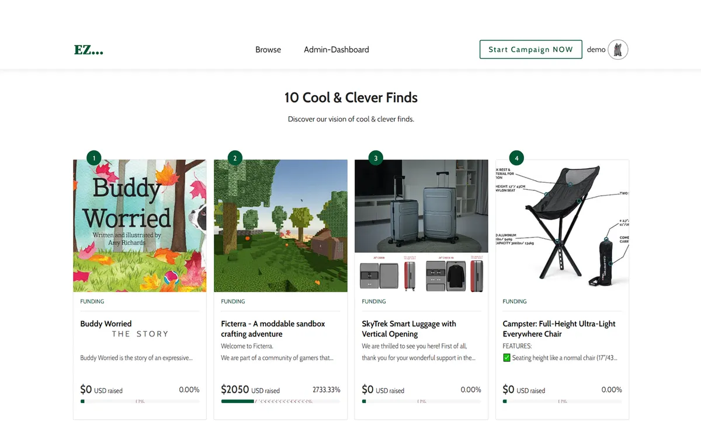
Task: Click 0.00% on the Campster card
Action: coord(612,390)
